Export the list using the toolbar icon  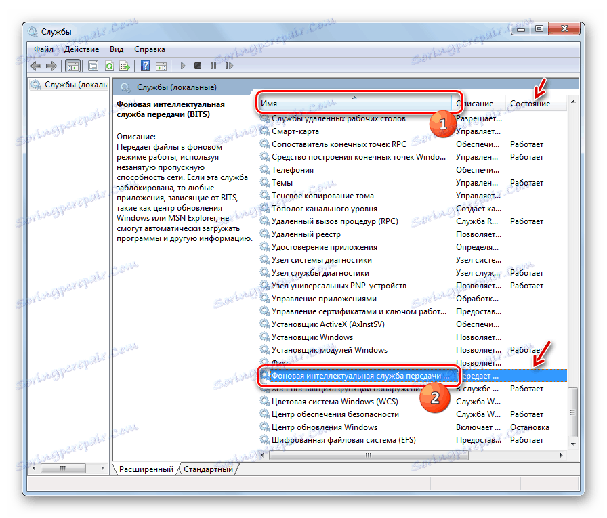point(125,66)
